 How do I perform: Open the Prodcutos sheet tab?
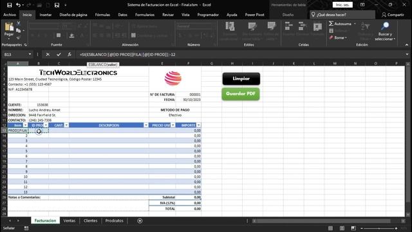click(x=115, y=220)
